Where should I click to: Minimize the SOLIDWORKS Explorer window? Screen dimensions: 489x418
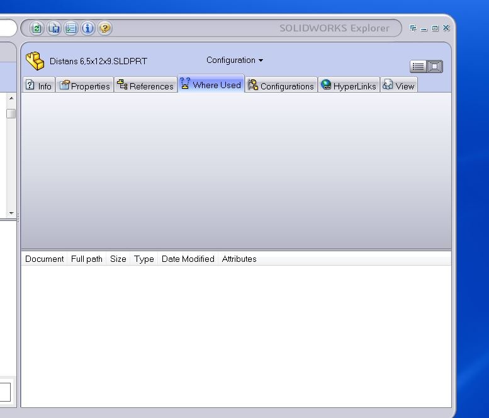coord(424,29)
